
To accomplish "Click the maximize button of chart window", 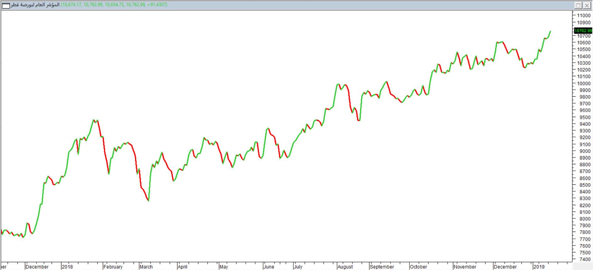I will pos(579,5).
